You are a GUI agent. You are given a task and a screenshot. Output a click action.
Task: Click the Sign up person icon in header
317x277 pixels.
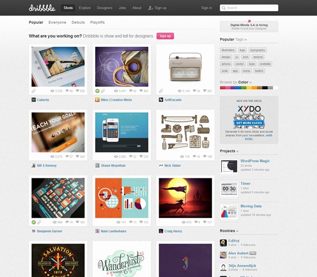coord(150,8)
